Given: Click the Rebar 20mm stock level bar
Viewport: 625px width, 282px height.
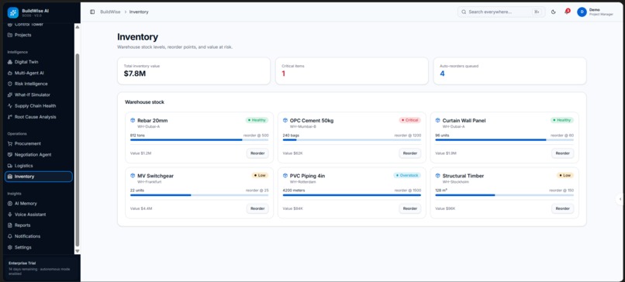Looking at the screenshot, I should pyautogui.click(x=199, y=139).
